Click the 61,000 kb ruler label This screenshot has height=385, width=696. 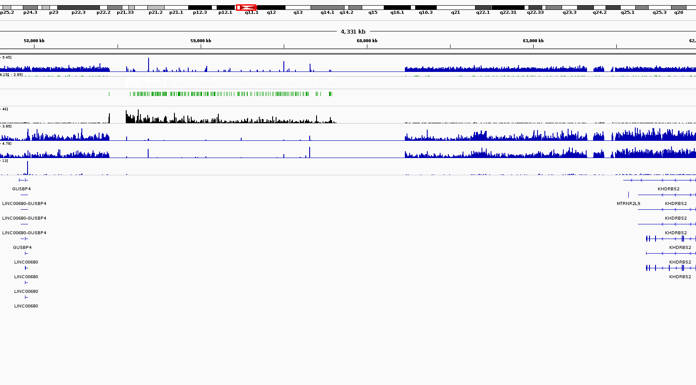[533, 41]
